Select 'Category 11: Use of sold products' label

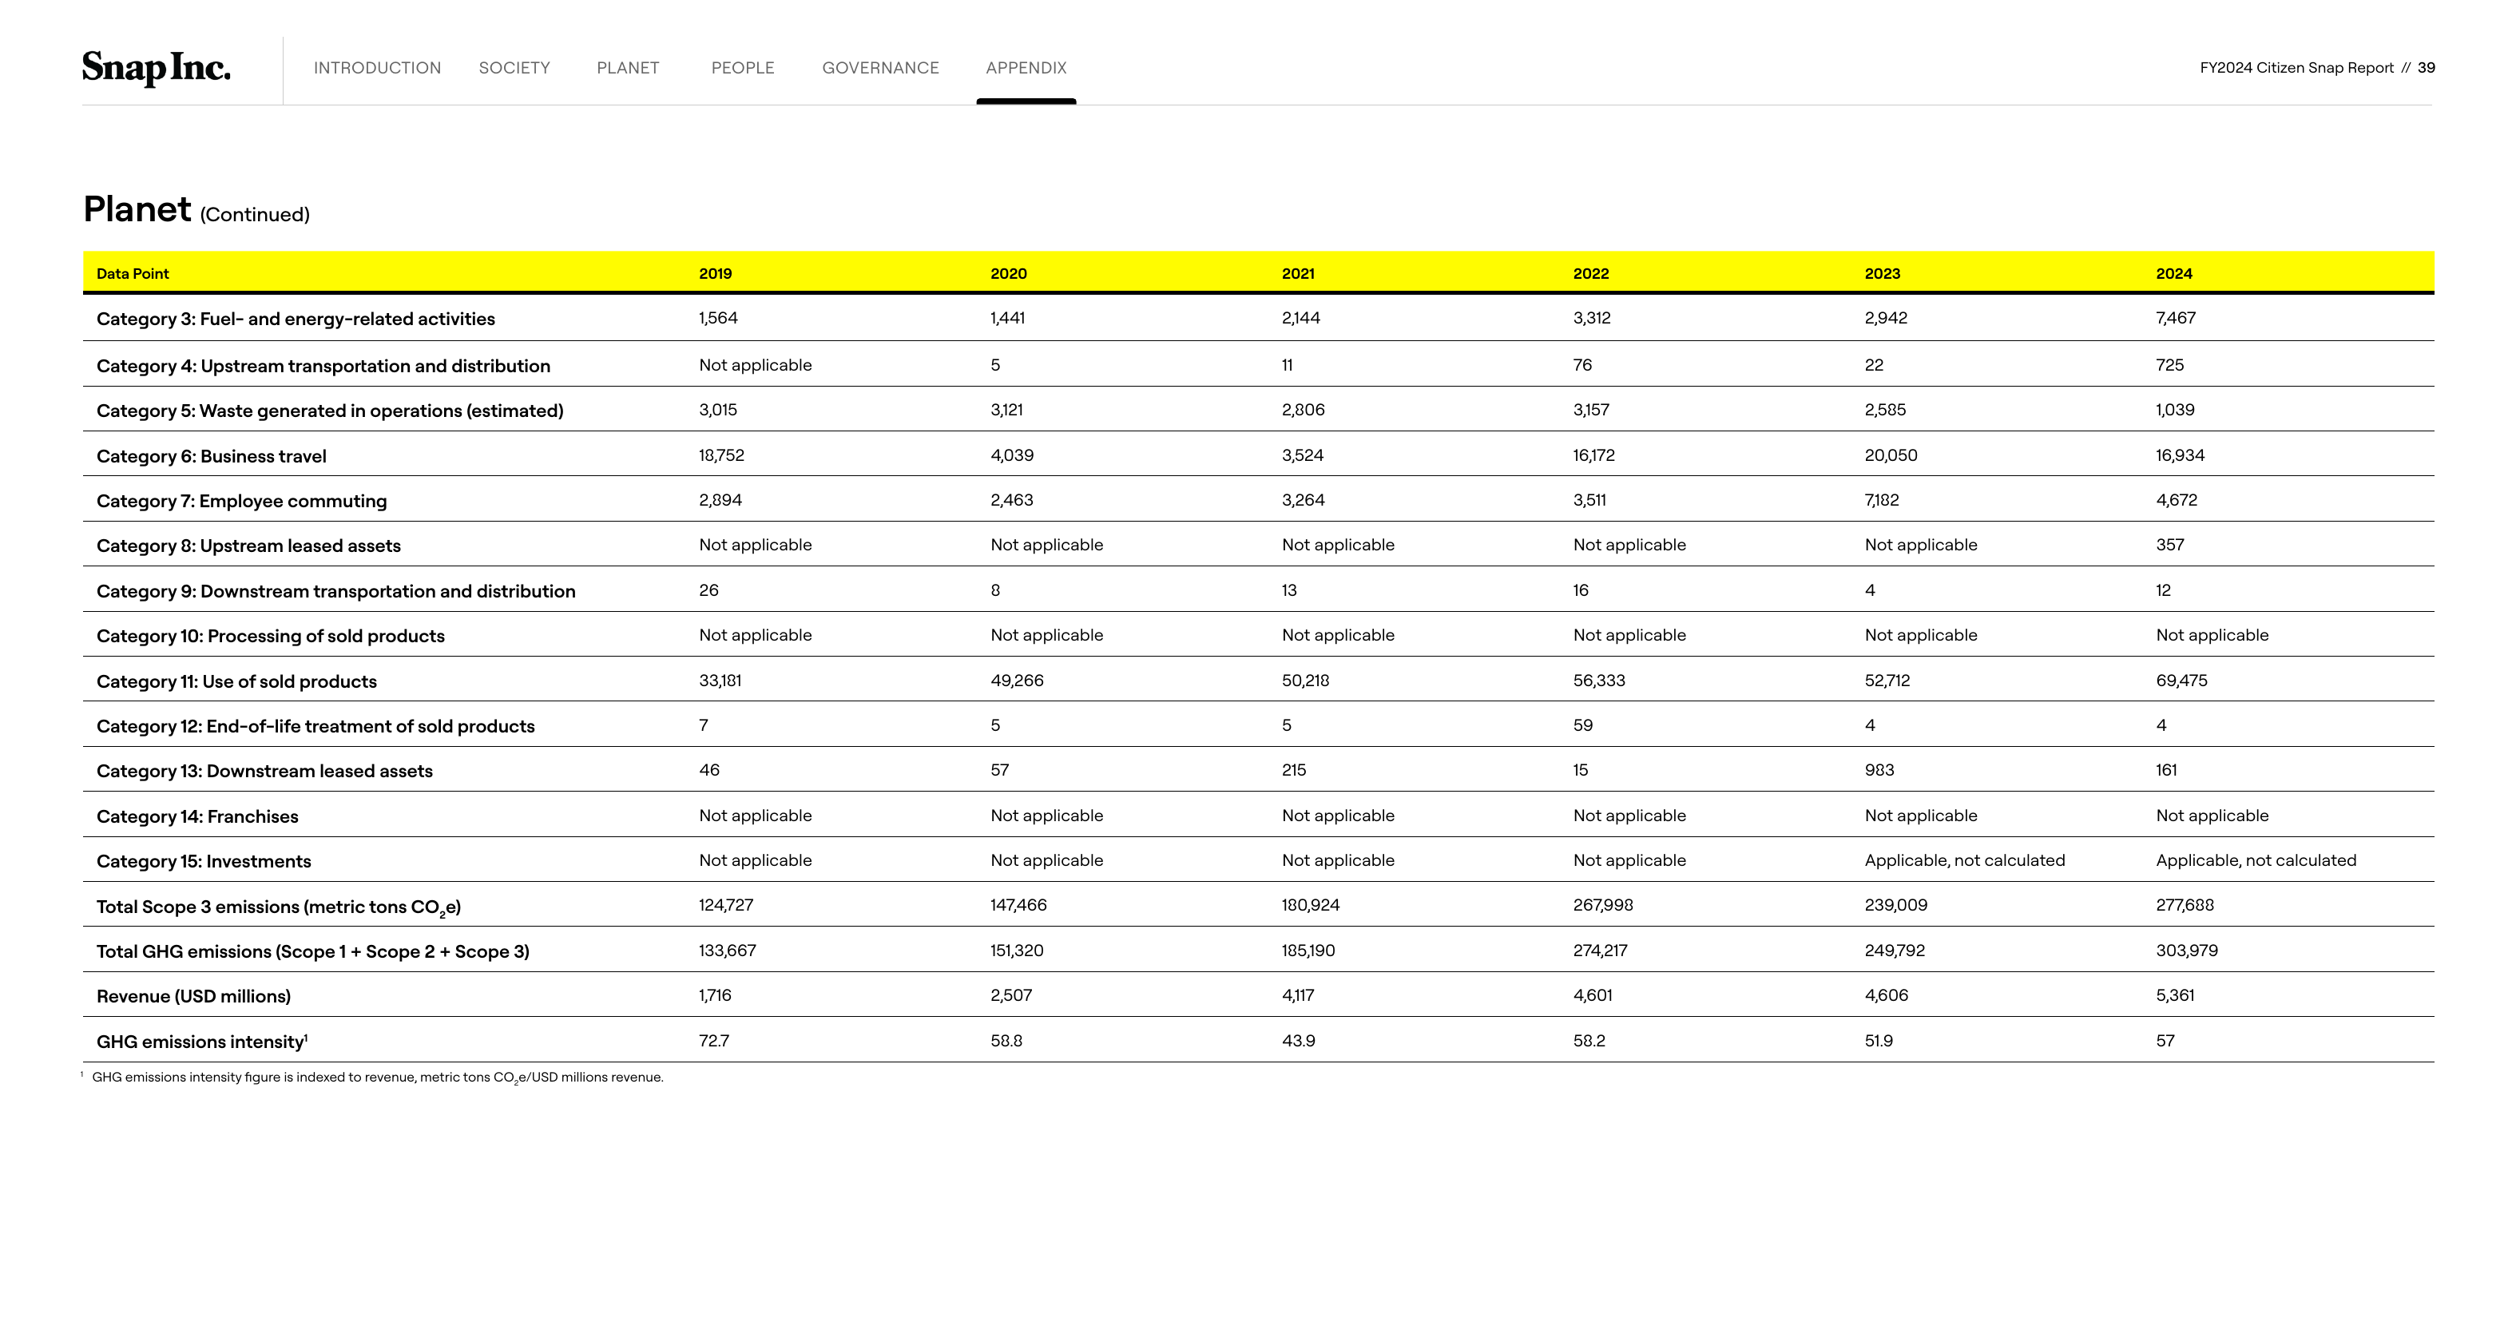click(x=236, y=682)
